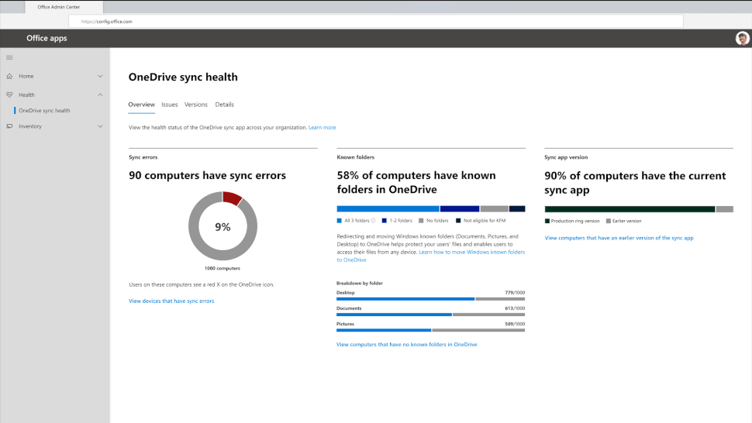Collapse the Health section chevron
Screen dimensions: 752x423
(x=100, y=95)
